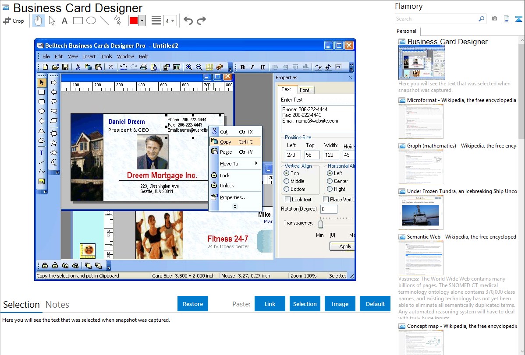Choose Unlock in the context menu
525x355 pixels.
pos(235,185)
